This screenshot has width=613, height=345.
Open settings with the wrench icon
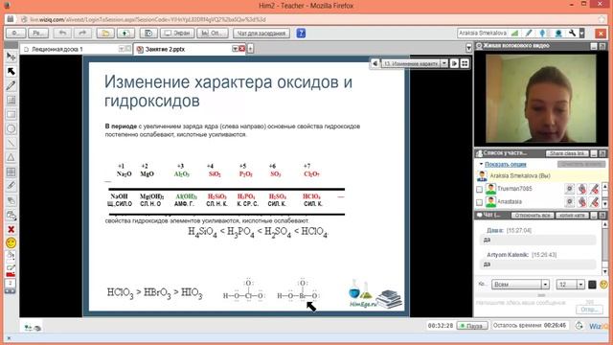coord(573,34)
